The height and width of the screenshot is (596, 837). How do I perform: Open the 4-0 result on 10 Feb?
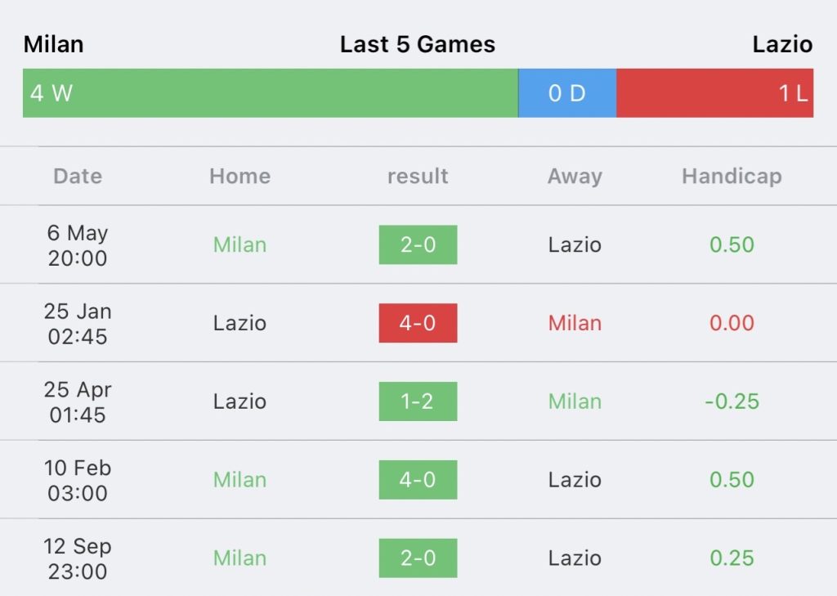(x=418, y=479)
